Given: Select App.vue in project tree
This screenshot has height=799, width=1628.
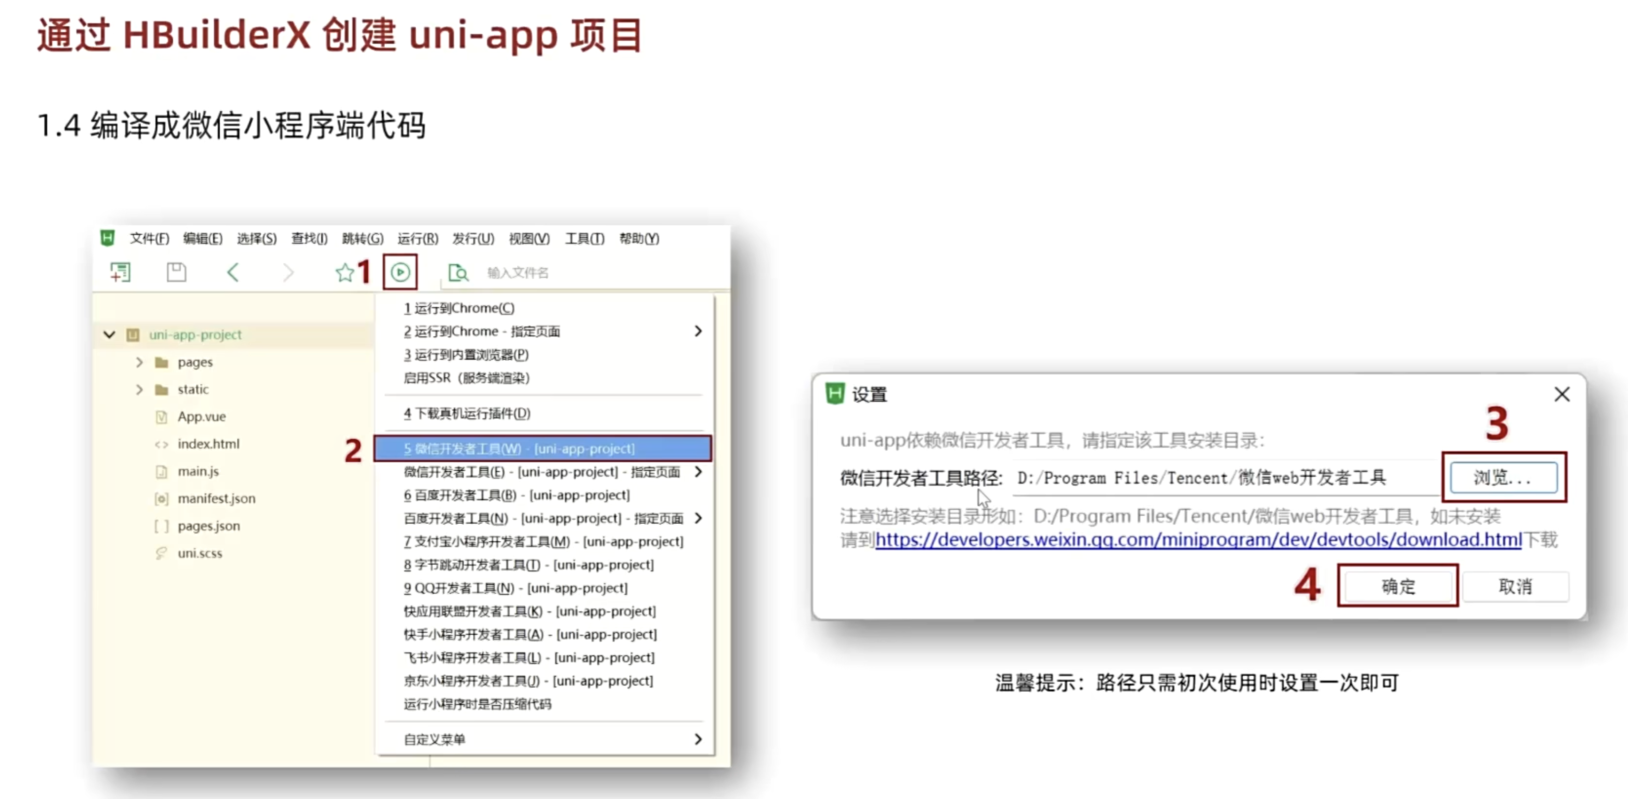Looking at the screenshot, I should (x=202, y=417).
